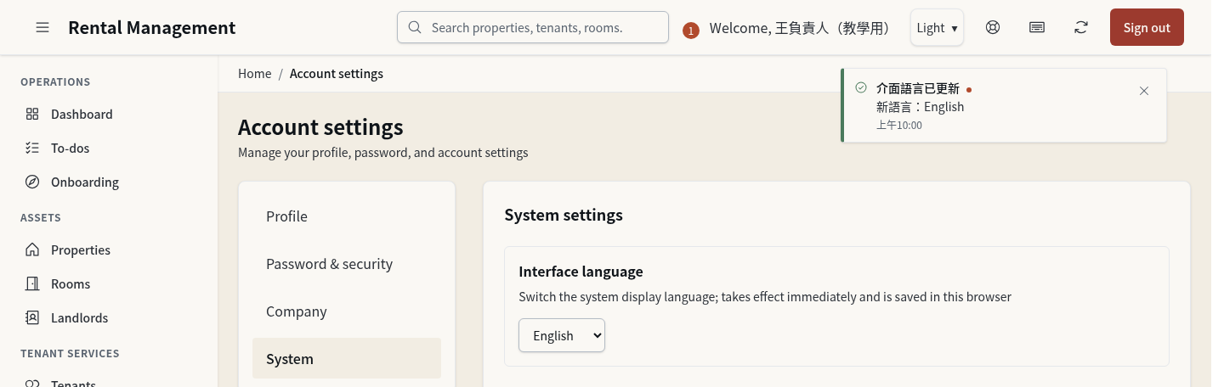Click the Properties house icon
The height and width of the screenshot is (387, 1224).
(32, 250)
